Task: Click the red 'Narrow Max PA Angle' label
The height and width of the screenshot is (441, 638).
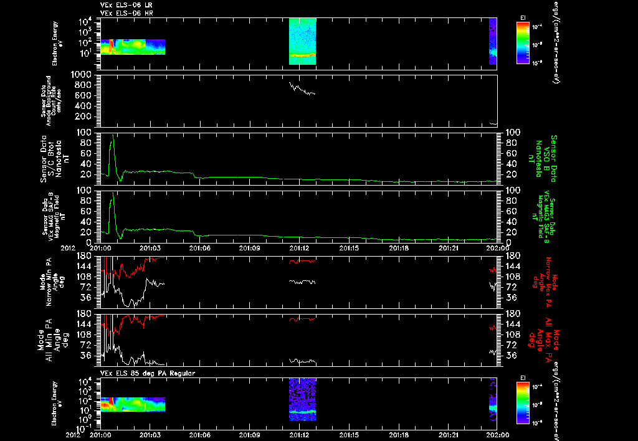Action: click(x=543, y=282)
